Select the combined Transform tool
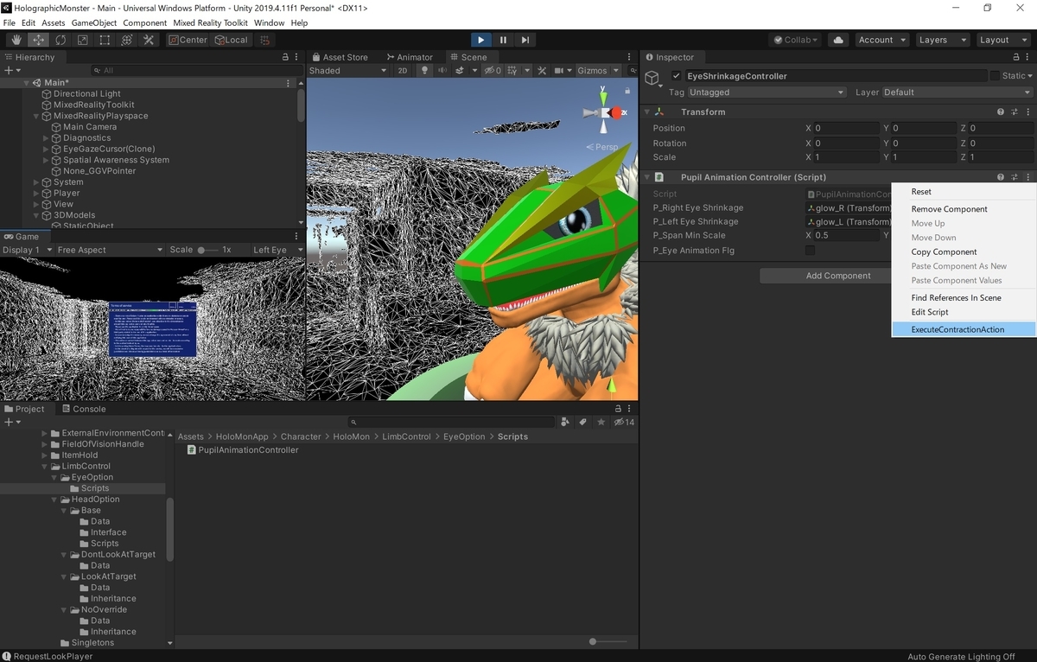Viewport: 1037px width, 662px height. point(127,40)
